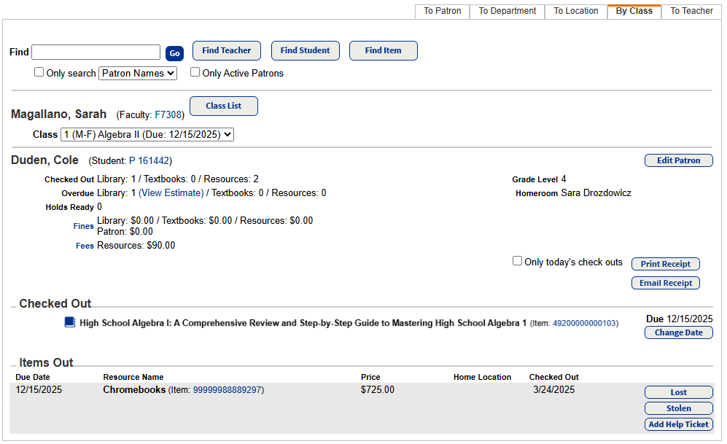Image resolution: width=727 pixels, height=444 pixels.
Task: Open the View Estimate link
Action: pyautogui.click(x=171, y=193)
